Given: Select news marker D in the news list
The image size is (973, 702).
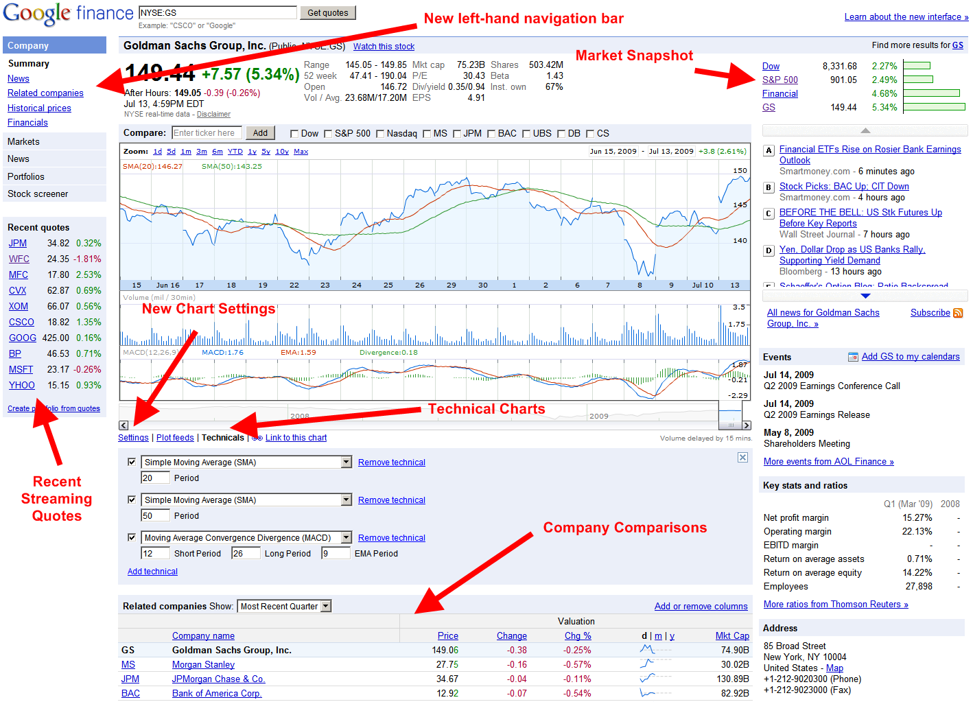Looking at the screenshot, I should [x=769, y=250].
